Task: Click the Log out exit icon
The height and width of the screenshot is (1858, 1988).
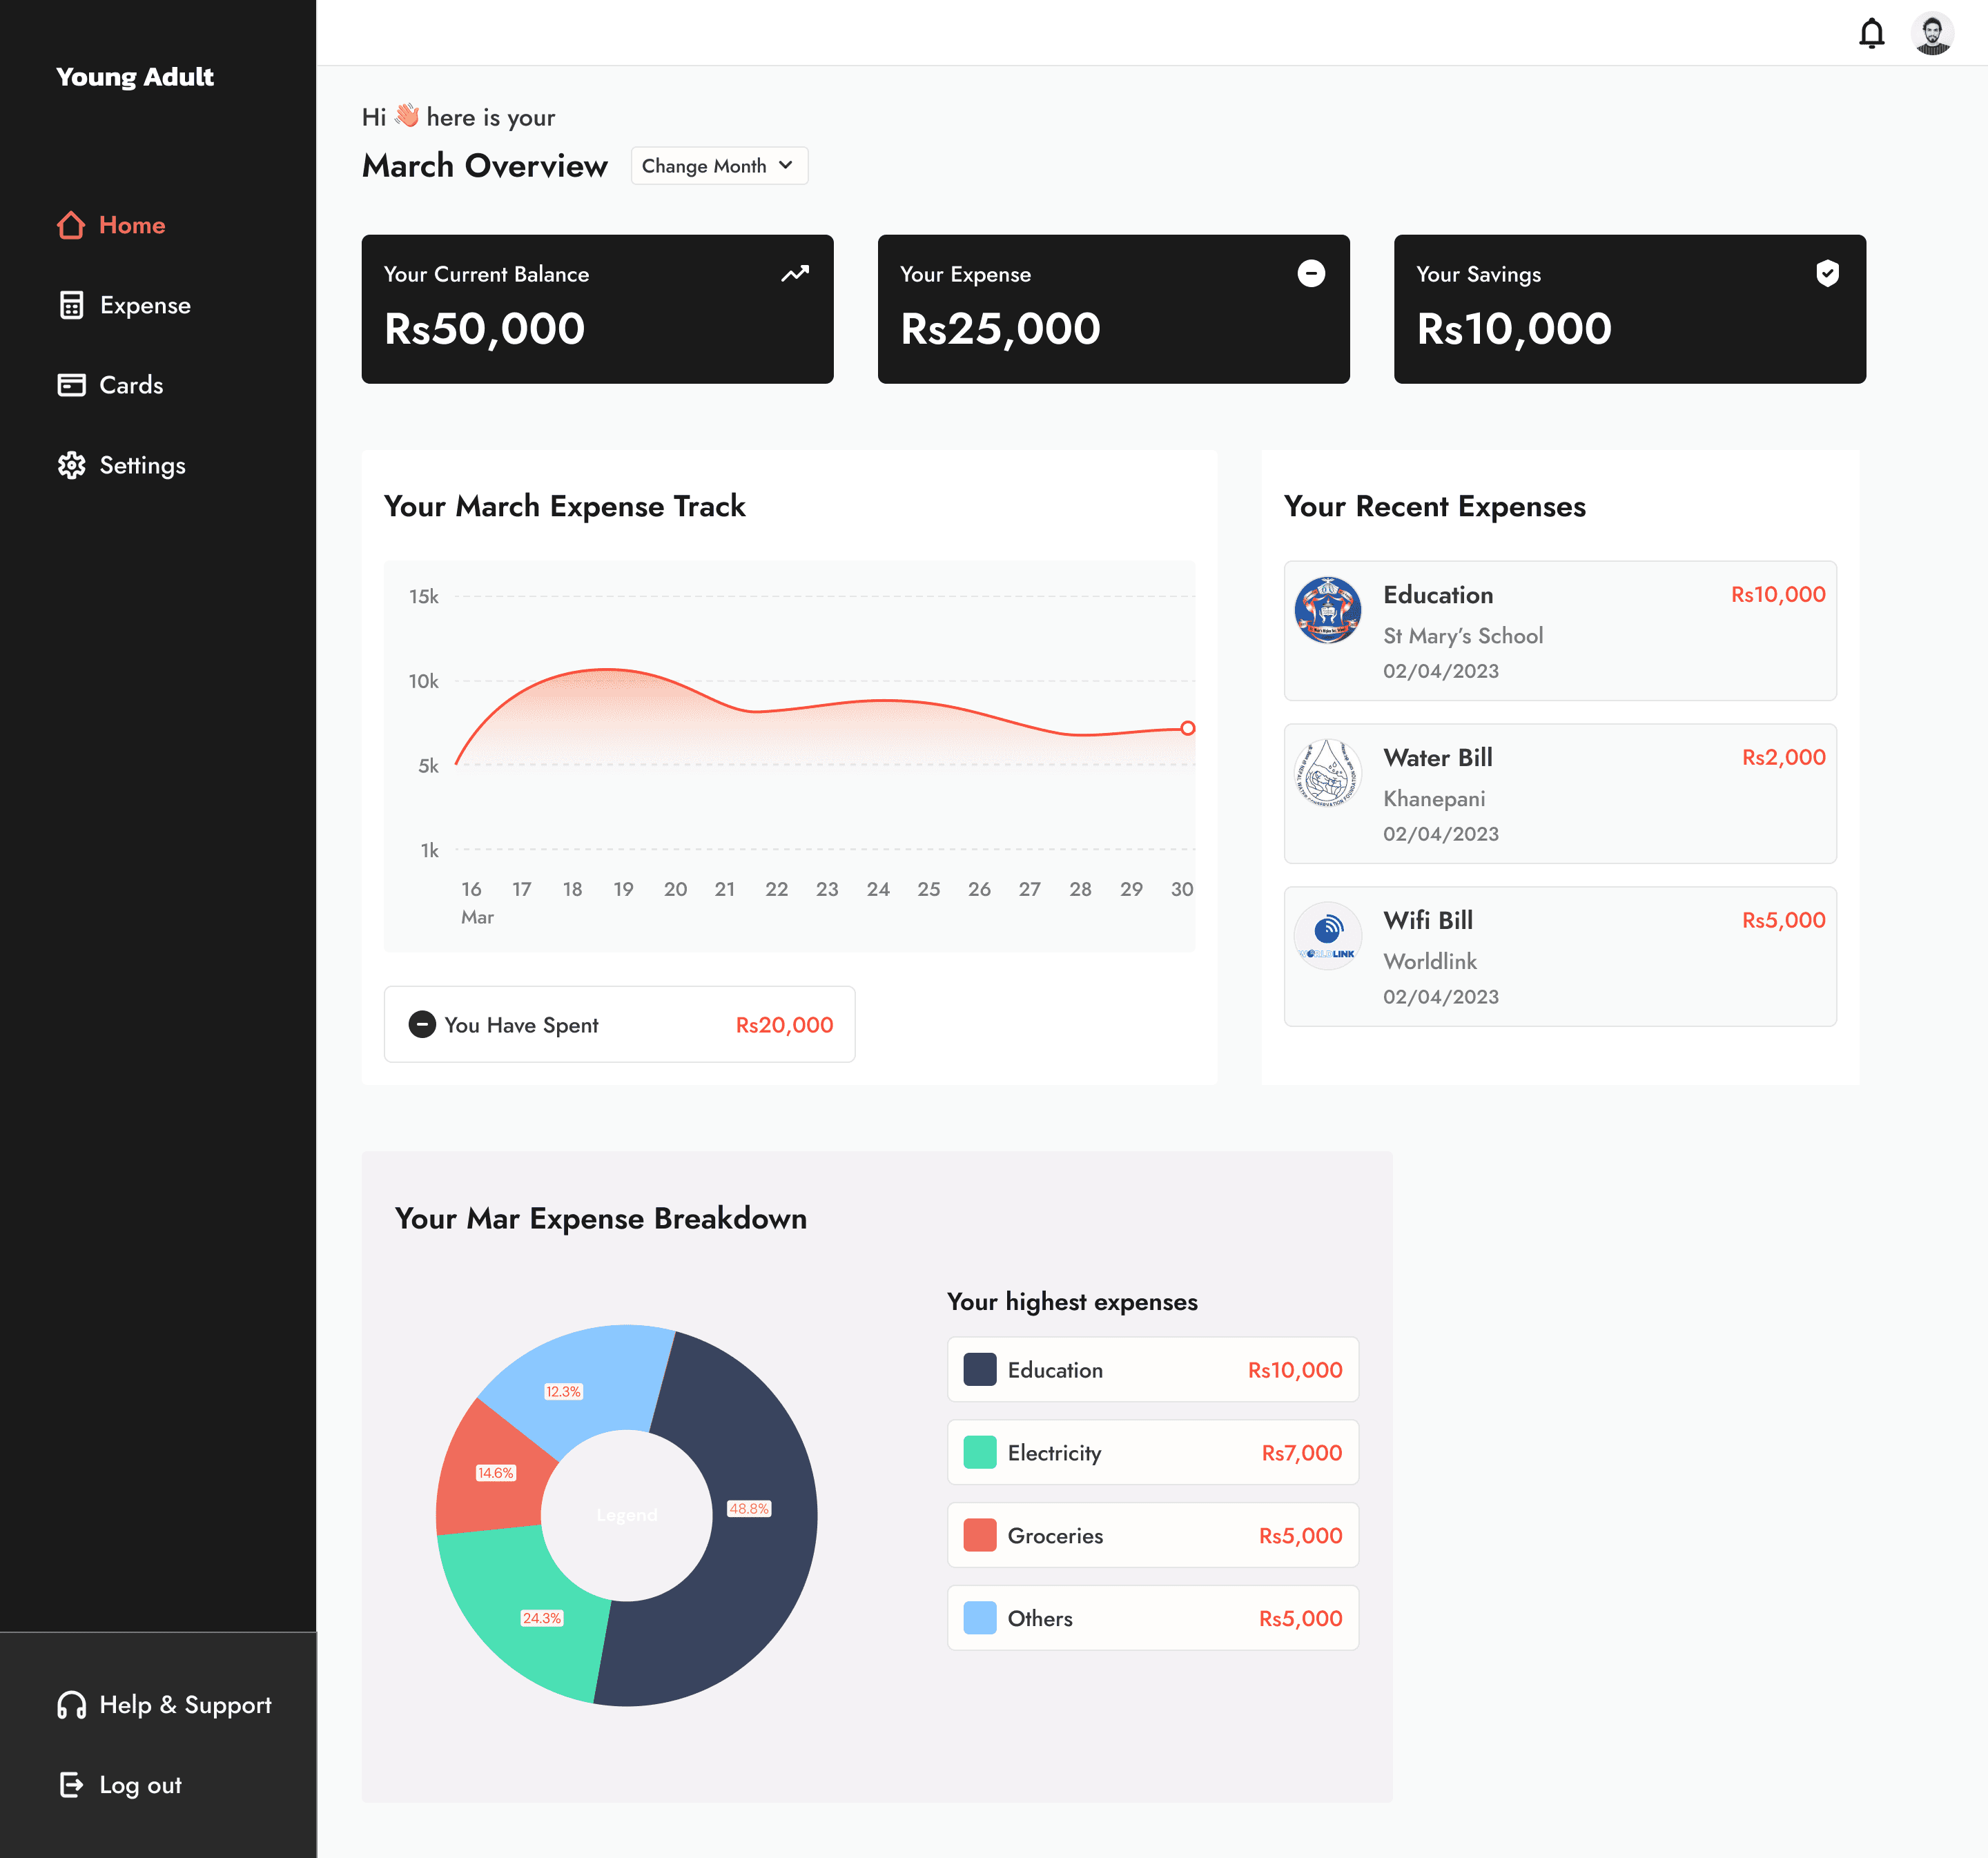Action: tap(71, 1785)
